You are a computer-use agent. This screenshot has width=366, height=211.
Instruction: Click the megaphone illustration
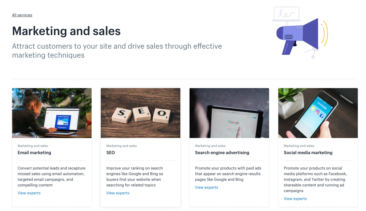tap(300, 36)
